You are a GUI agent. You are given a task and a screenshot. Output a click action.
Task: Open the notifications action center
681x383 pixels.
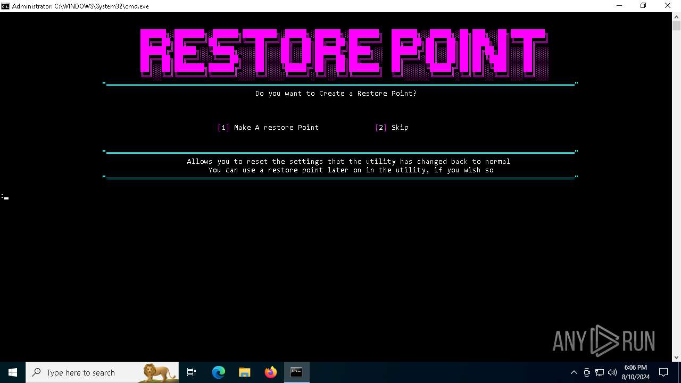point(663,372)
